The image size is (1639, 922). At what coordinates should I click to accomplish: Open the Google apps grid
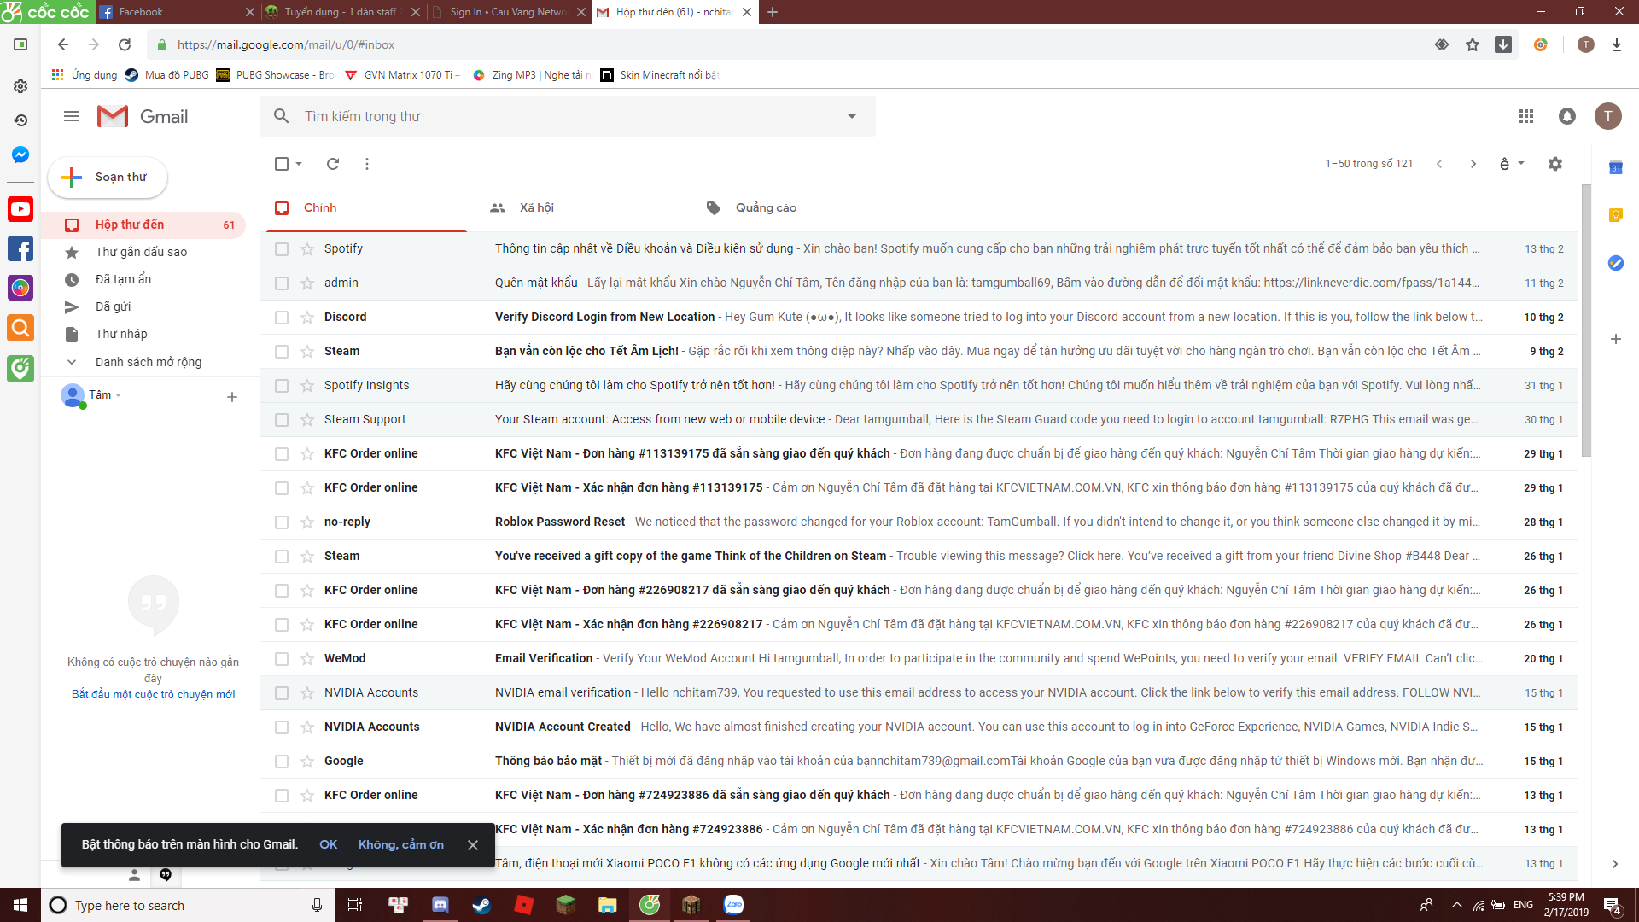click(x=1527, y=116)
